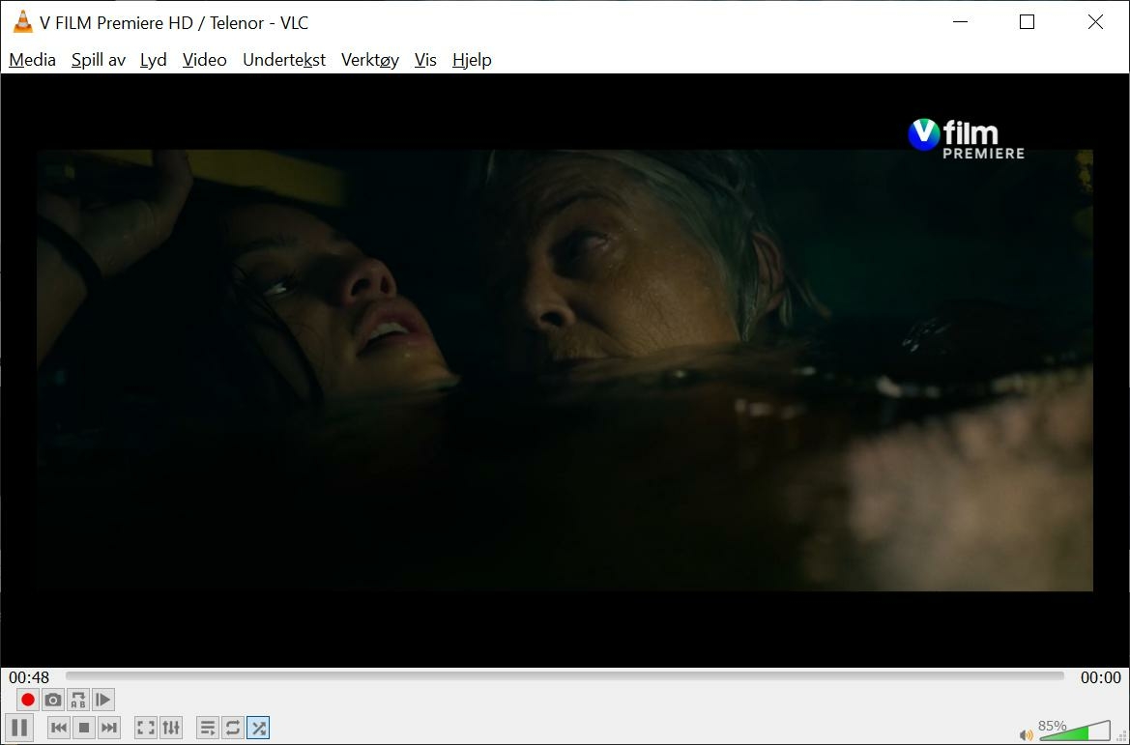Image resolution: width=1130 pixels, height=745 pixels.
Task: Click the elapsed time 00:48 label
Action: [x=29, y=677]
